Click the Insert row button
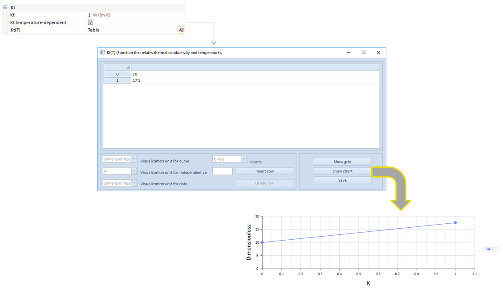The height and width of the screenshot is (289, 503). 264,171
